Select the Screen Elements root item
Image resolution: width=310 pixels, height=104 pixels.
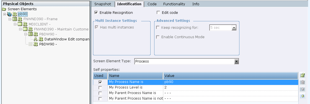tap(22, 9)
